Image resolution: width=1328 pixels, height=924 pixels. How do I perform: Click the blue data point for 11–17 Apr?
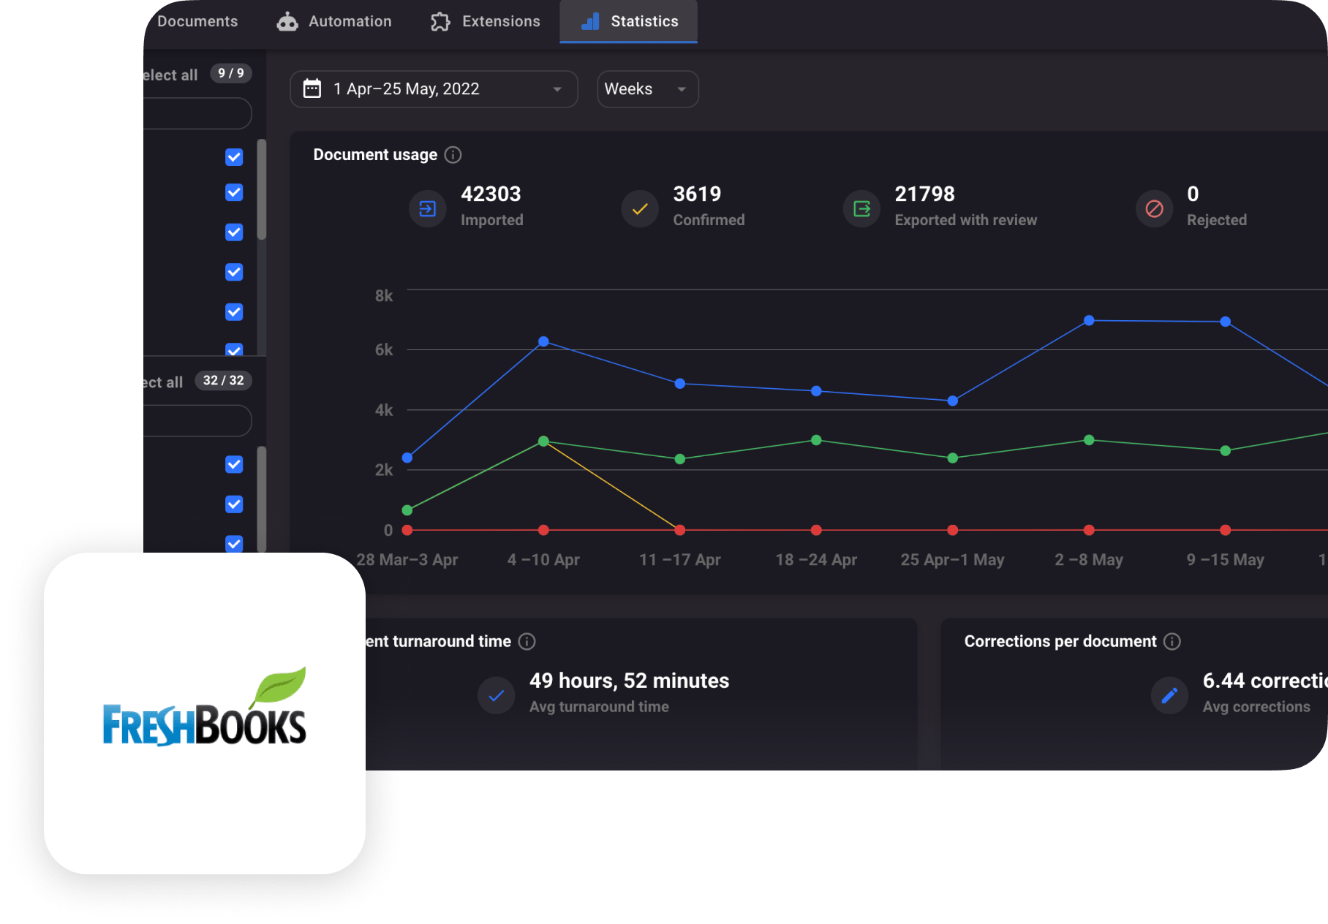[x=680, y=384]
